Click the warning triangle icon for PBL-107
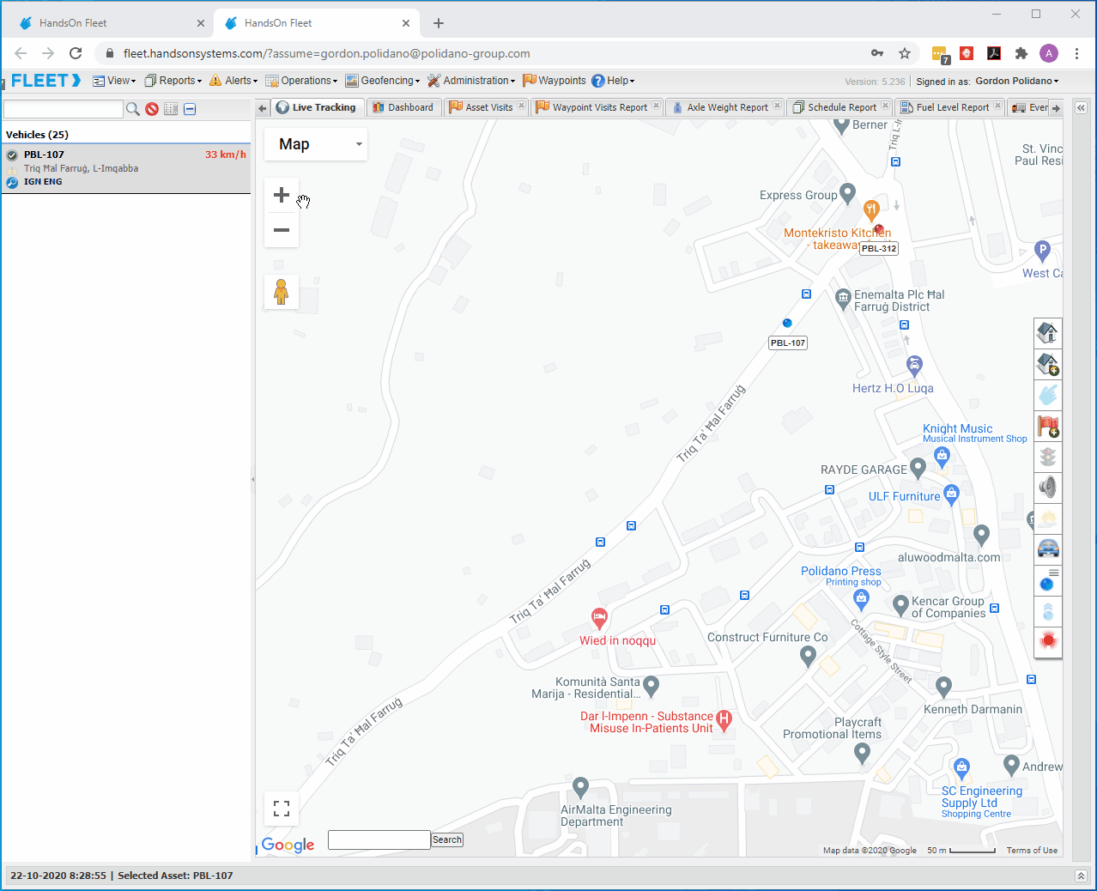Image resolution: width=1097 pixels, height=891 pixels. [12, 169]
